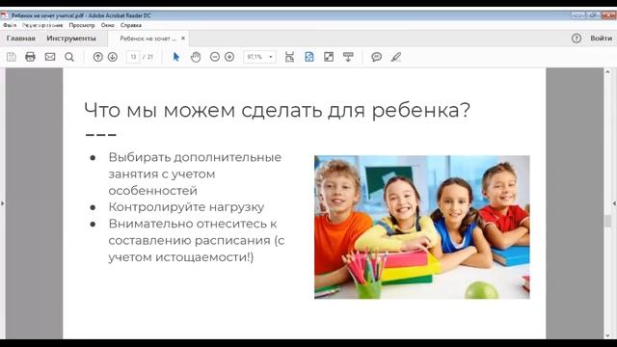617x347 pixels.
Task: Switch to the Главная tab
Action: tap(21, 39)
